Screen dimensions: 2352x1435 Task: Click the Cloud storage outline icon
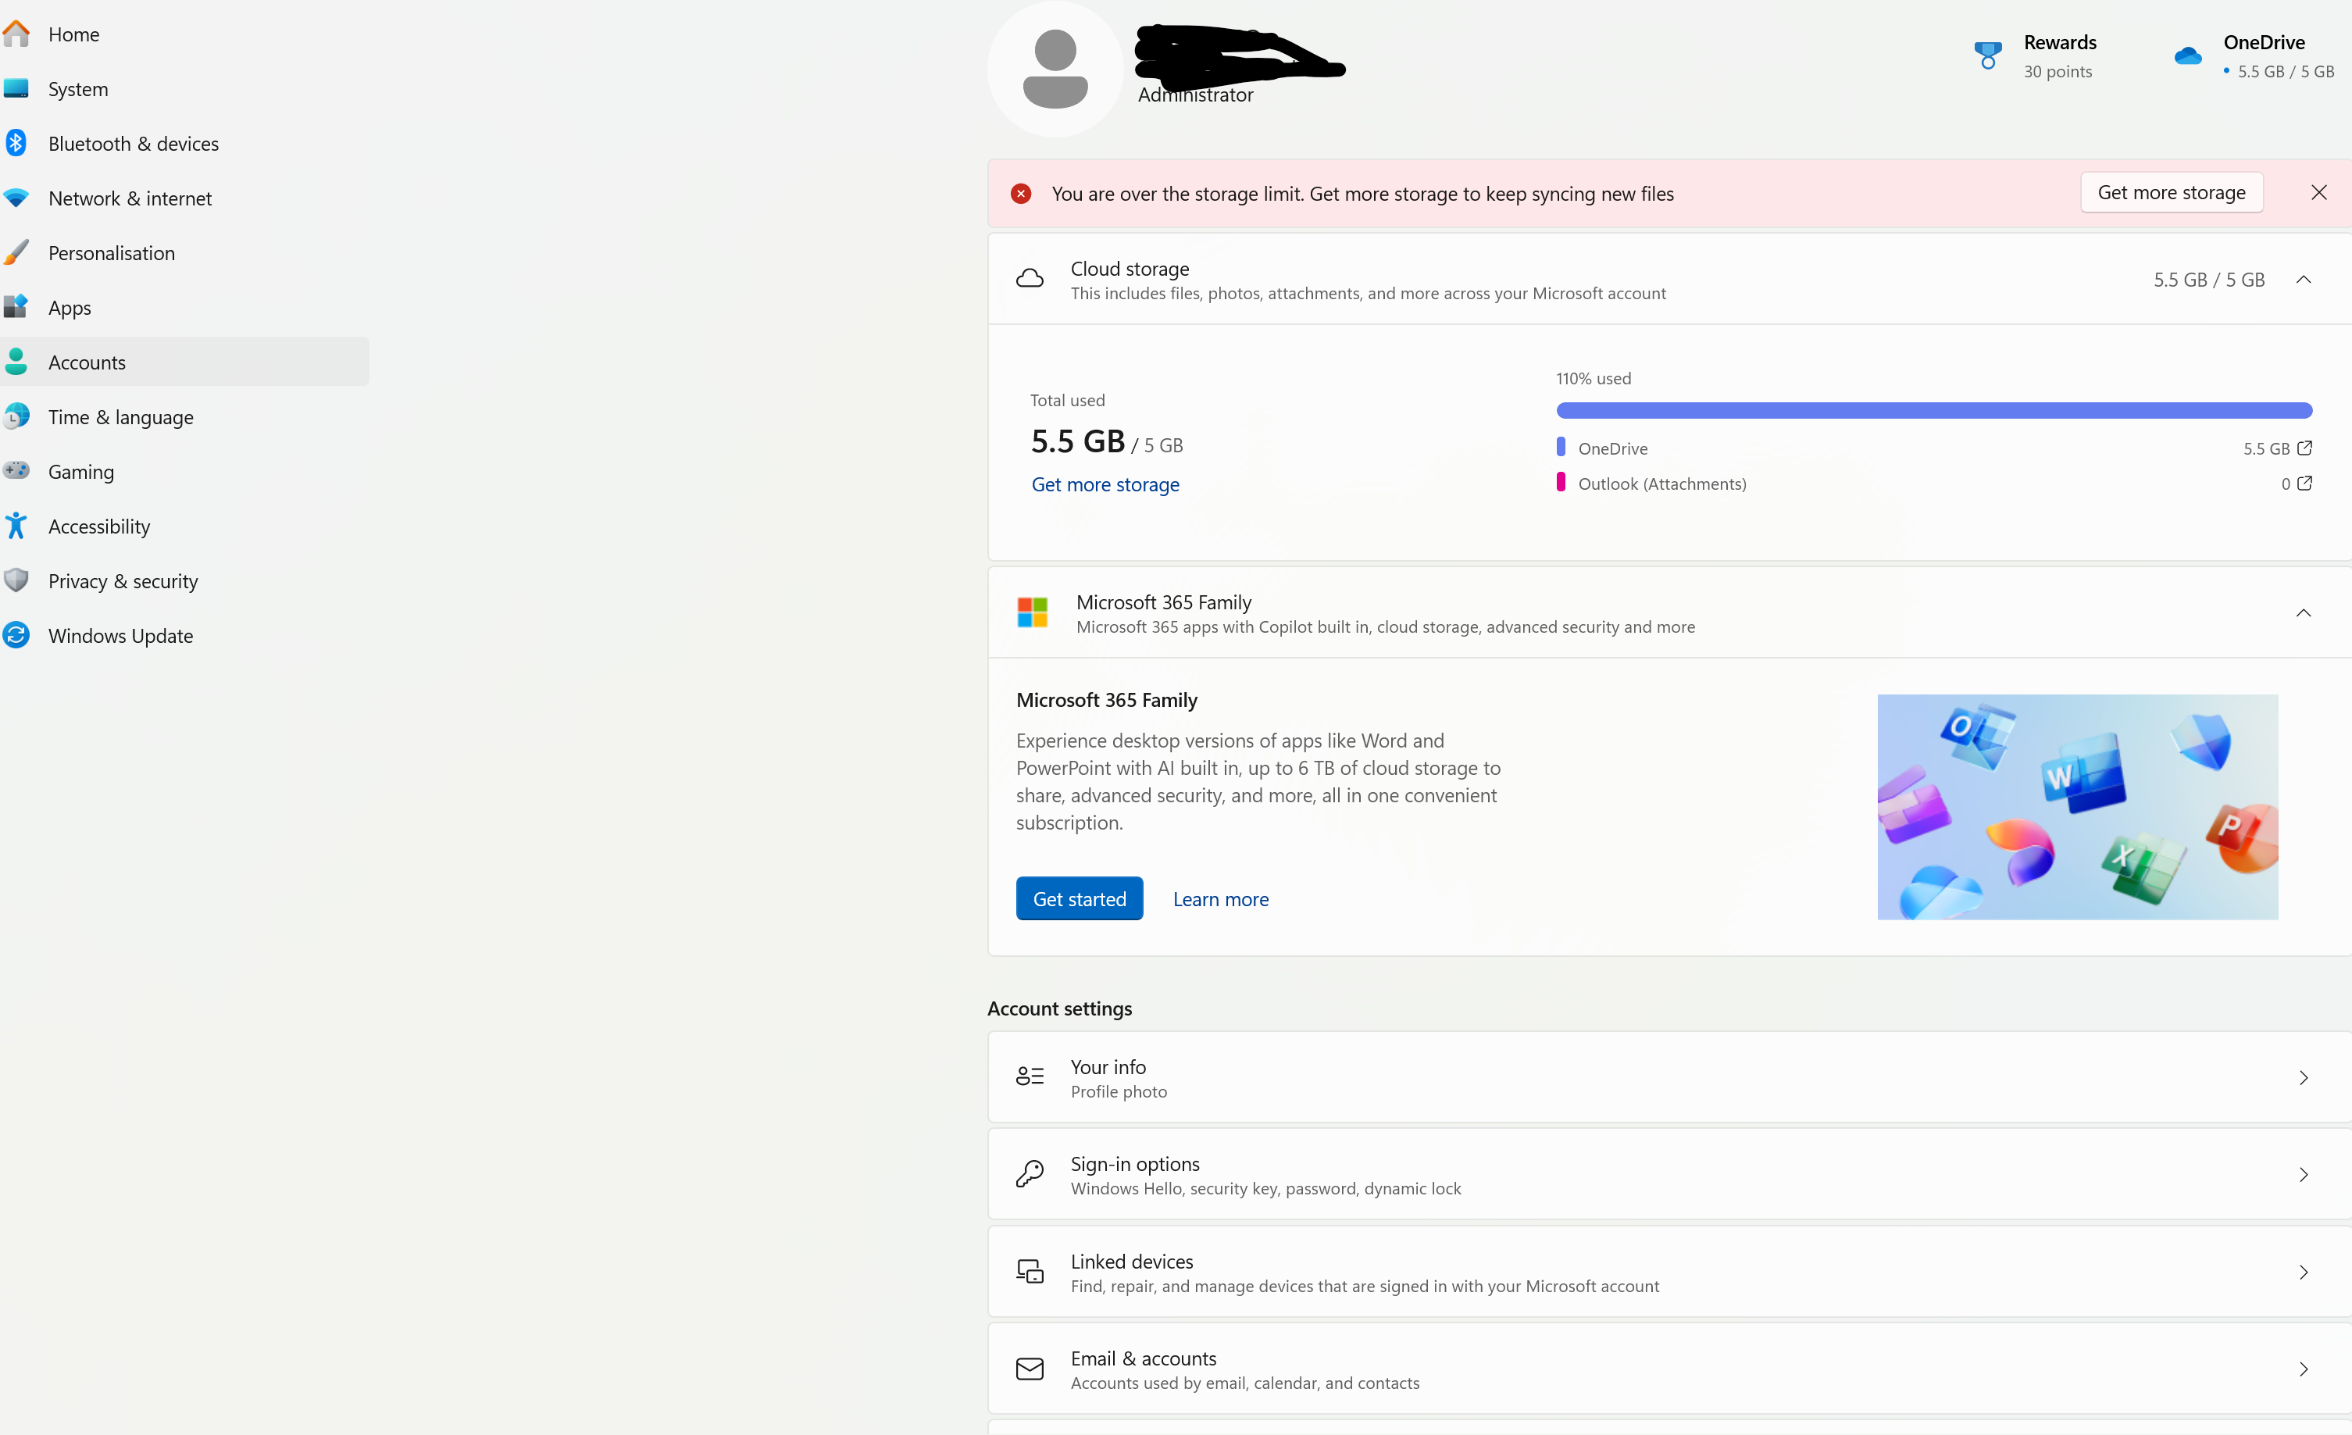[1029, 279]
